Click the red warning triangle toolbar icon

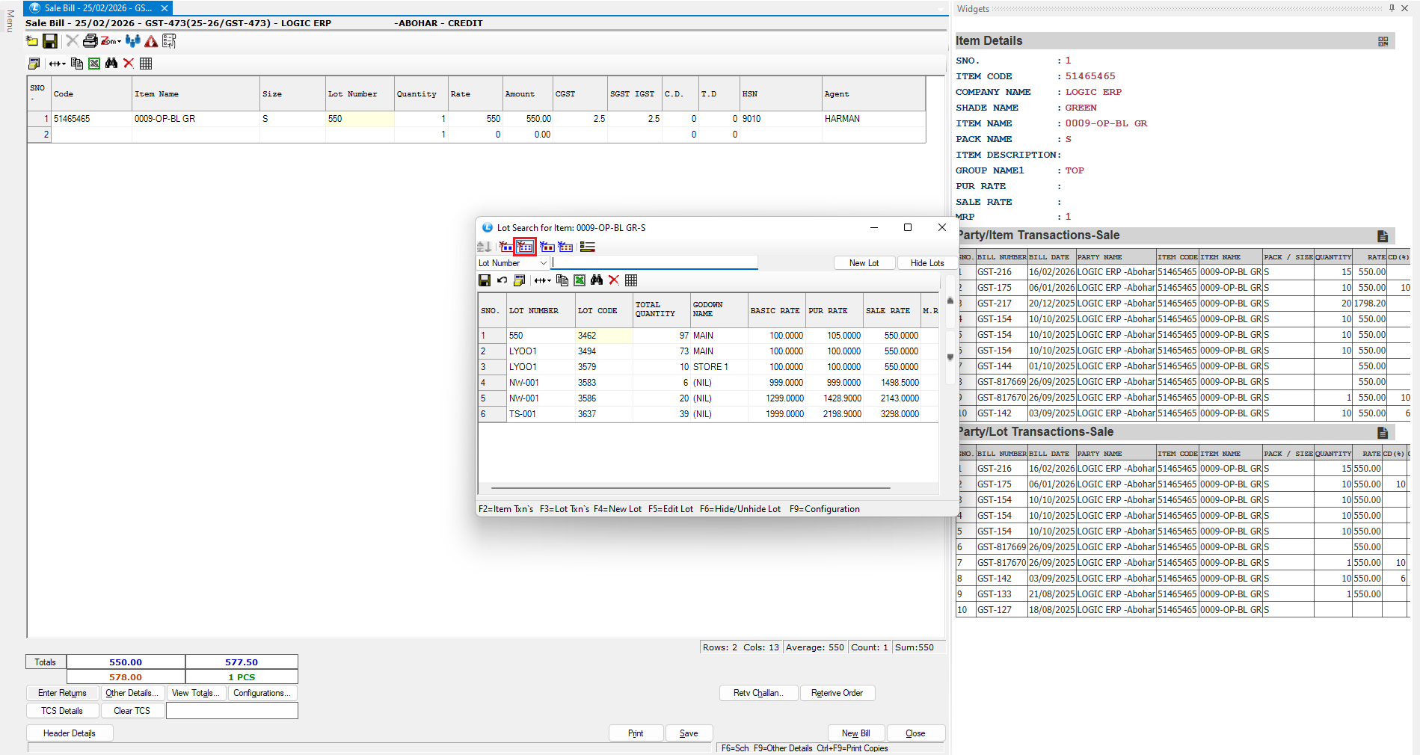151,41
